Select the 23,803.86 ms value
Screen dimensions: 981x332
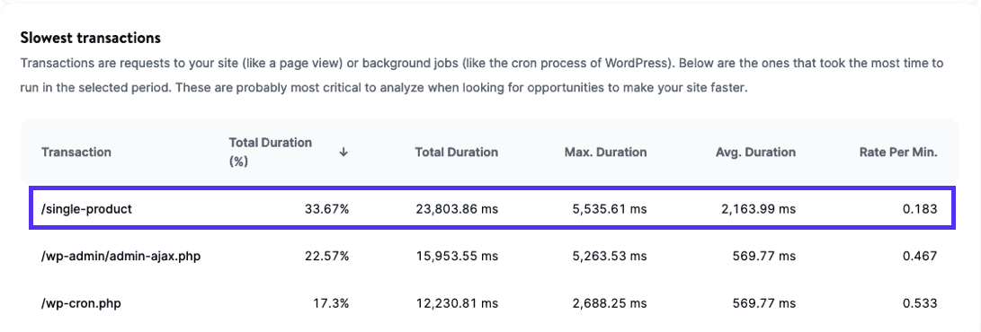pos(458,209)
